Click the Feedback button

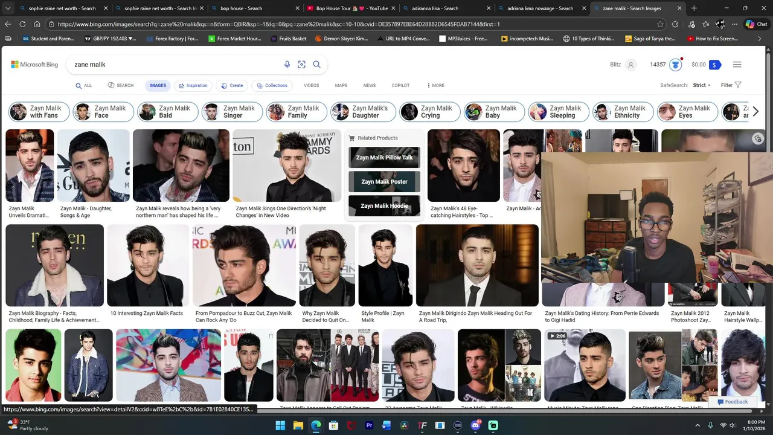(x=733, y=402)
